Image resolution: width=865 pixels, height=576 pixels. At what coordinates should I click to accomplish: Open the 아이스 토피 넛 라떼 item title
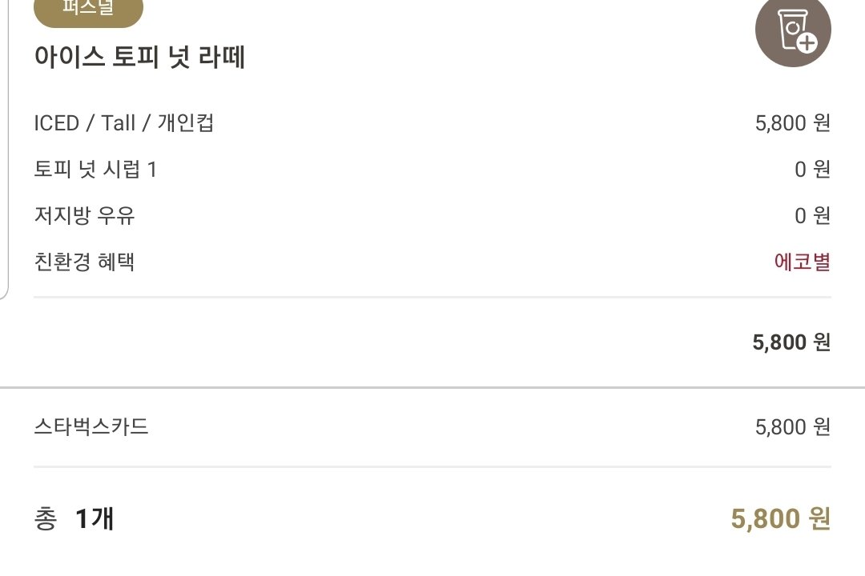tap(139, 57)
